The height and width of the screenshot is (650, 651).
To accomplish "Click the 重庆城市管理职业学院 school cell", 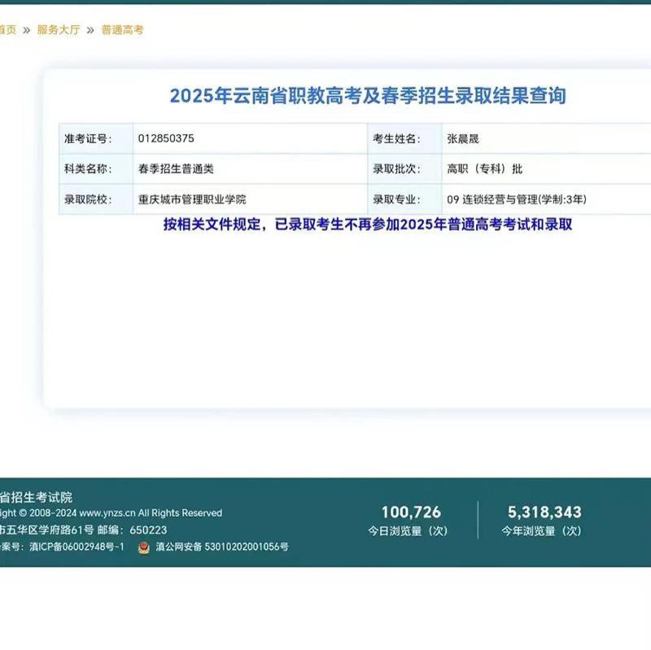I will pos(192,198).
